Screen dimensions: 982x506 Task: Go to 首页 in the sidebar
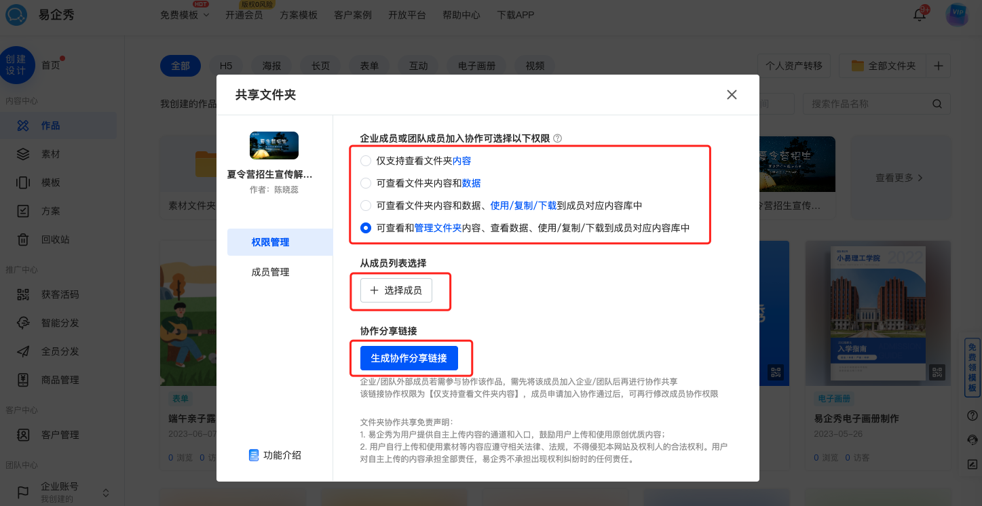pyautogui.click(x=50, y=65)
